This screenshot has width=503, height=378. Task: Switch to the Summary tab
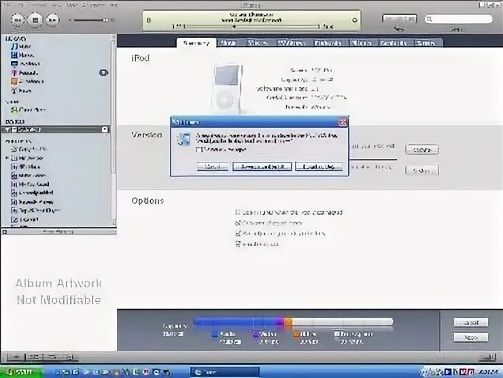point(196,43)
